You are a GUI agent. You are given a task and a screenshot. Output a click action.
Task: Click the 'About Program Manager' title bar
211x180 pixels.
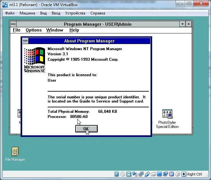(x=89, y=41)
